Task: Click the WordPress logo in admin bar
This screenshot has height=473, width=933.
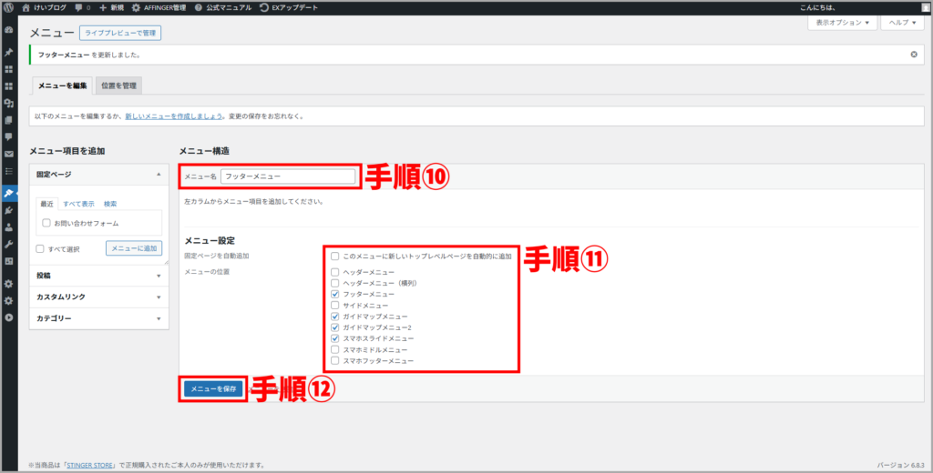Action: click(9, 7)
